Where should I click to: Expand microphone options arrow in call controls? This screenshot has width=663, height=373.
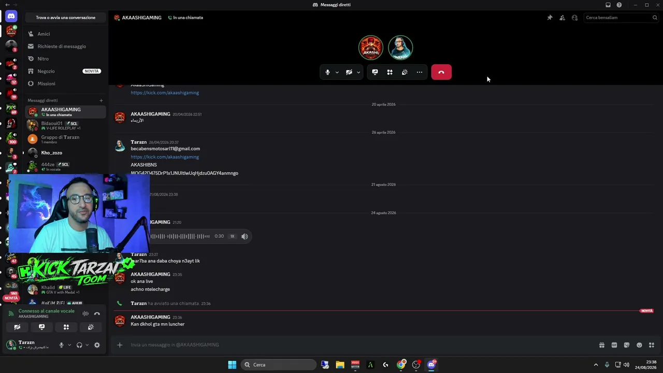coord(337,72)
